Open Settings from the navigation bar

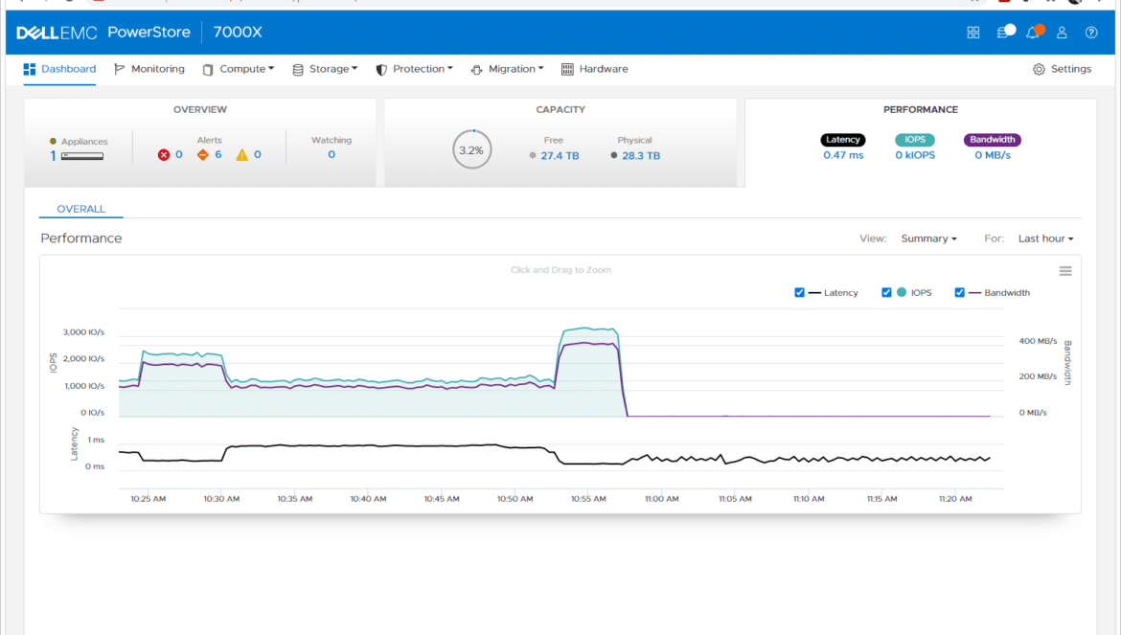(x=1063, y=69)
